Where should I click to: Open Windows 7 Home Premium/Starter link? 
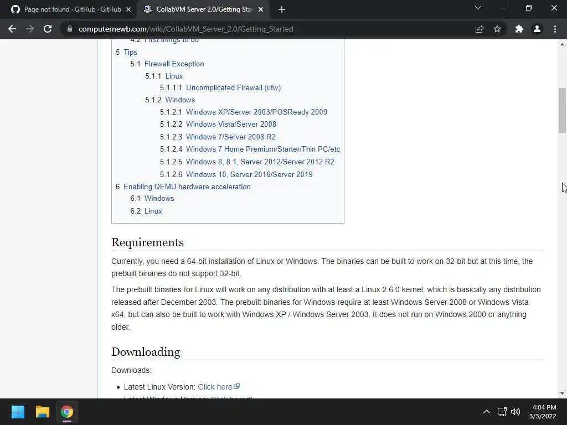(263, 149)
